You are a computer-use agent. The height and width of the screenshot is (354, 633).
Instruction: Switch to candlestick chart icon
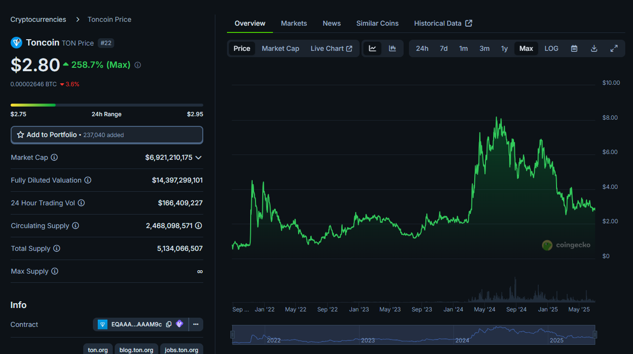[392, 48]
